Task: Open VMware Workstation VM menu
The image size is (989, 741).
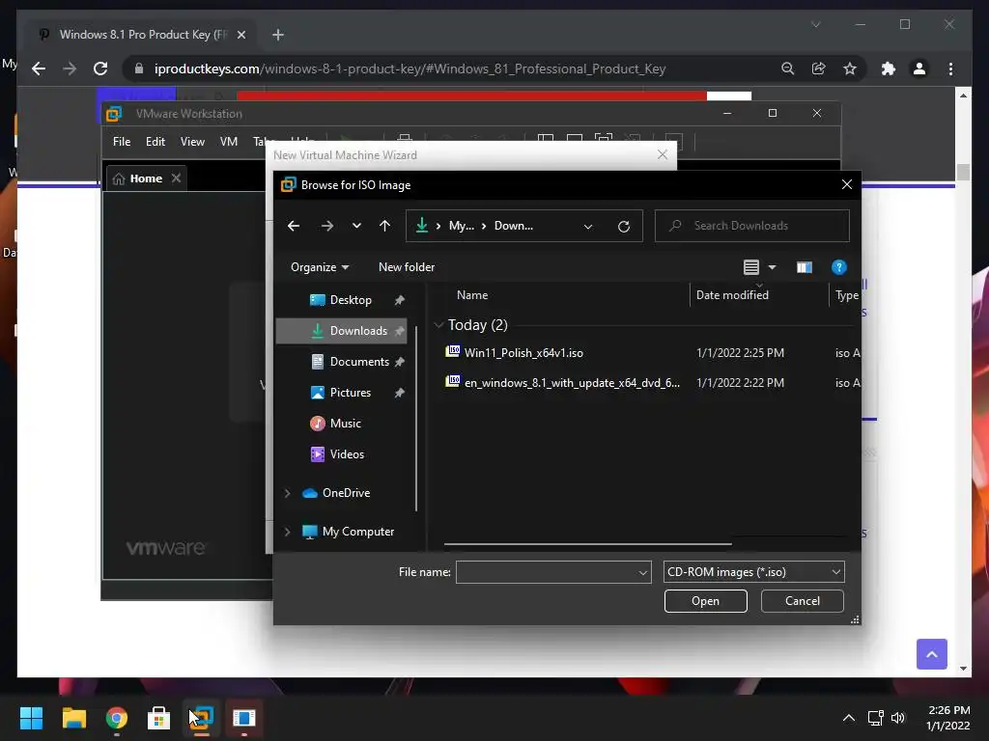Action: tap(229, 142)
